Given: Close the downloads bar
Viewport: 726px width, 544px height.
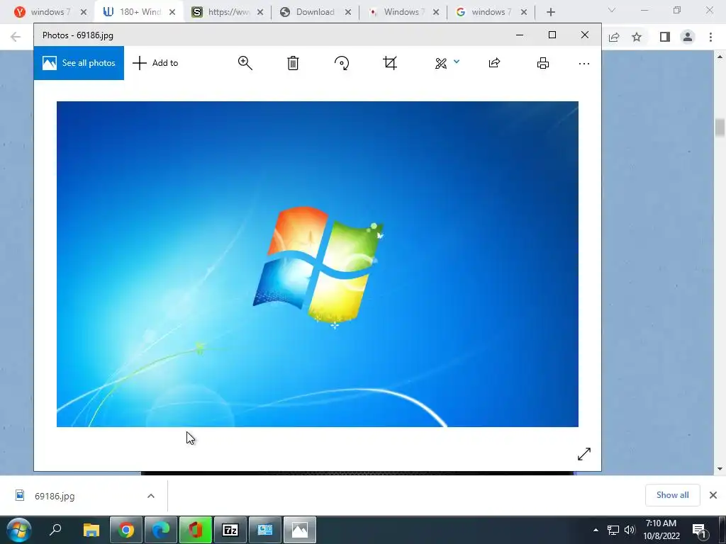Looking at the screenshot, I should click(713, 495).
